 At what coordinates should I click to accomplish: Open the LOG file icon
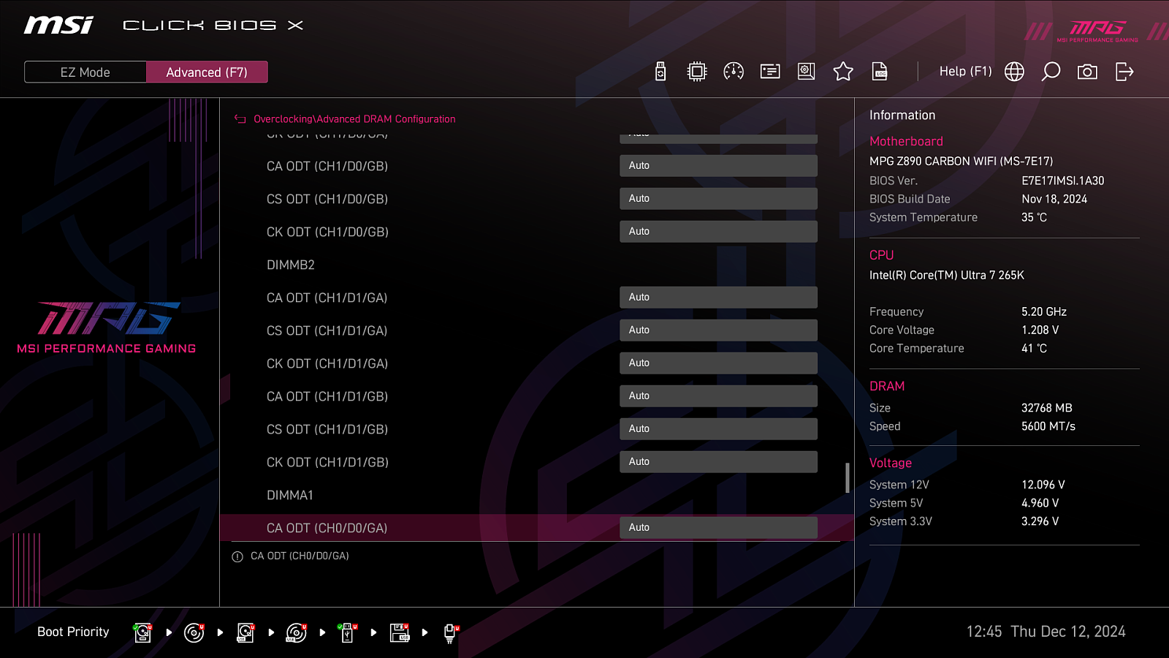(880, 72)
